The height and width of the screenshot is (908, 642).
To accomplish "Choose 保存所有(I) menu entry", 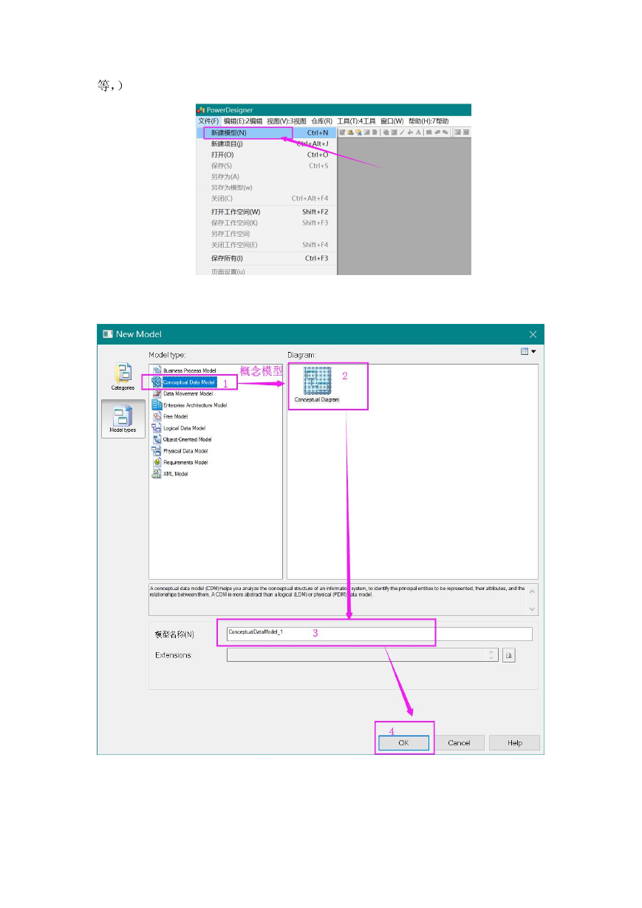I will [266, 258].
